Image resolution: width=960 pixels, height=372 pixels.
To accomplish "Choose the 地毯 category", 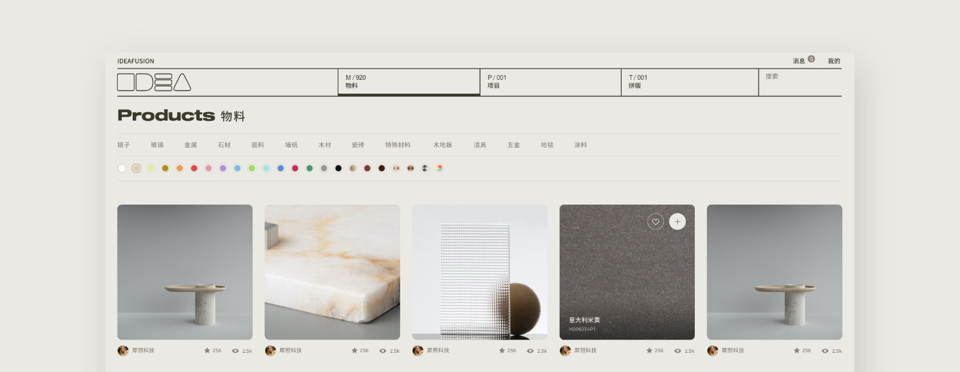I will tap(547, 145).
